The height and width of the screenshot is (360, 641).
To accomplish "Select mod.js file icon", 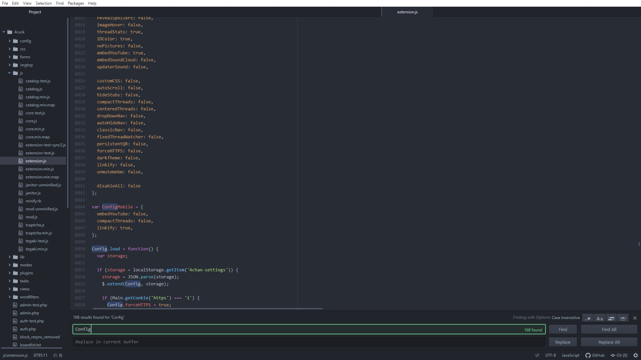I will click(x=21, y=217).
